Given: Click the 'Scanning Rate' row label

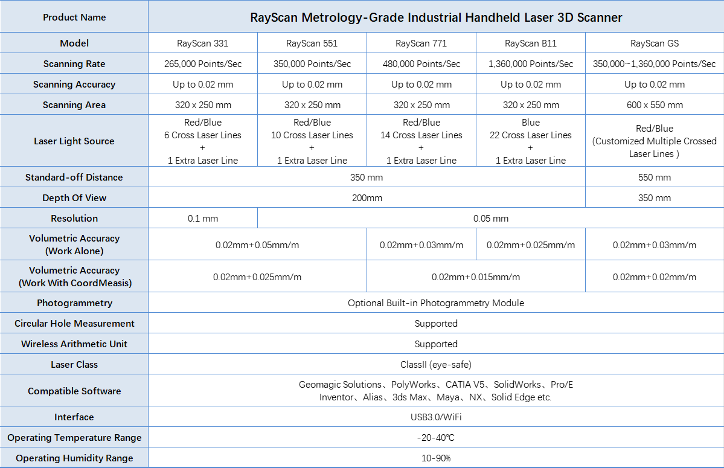Looking at the screenshot, I should pos(74,63).
